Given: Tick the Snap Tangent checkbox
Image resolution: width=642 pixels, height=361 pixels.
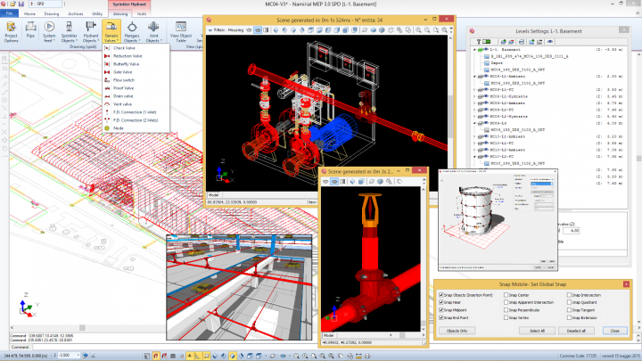Looking at the screenshot, I should 568,309.
